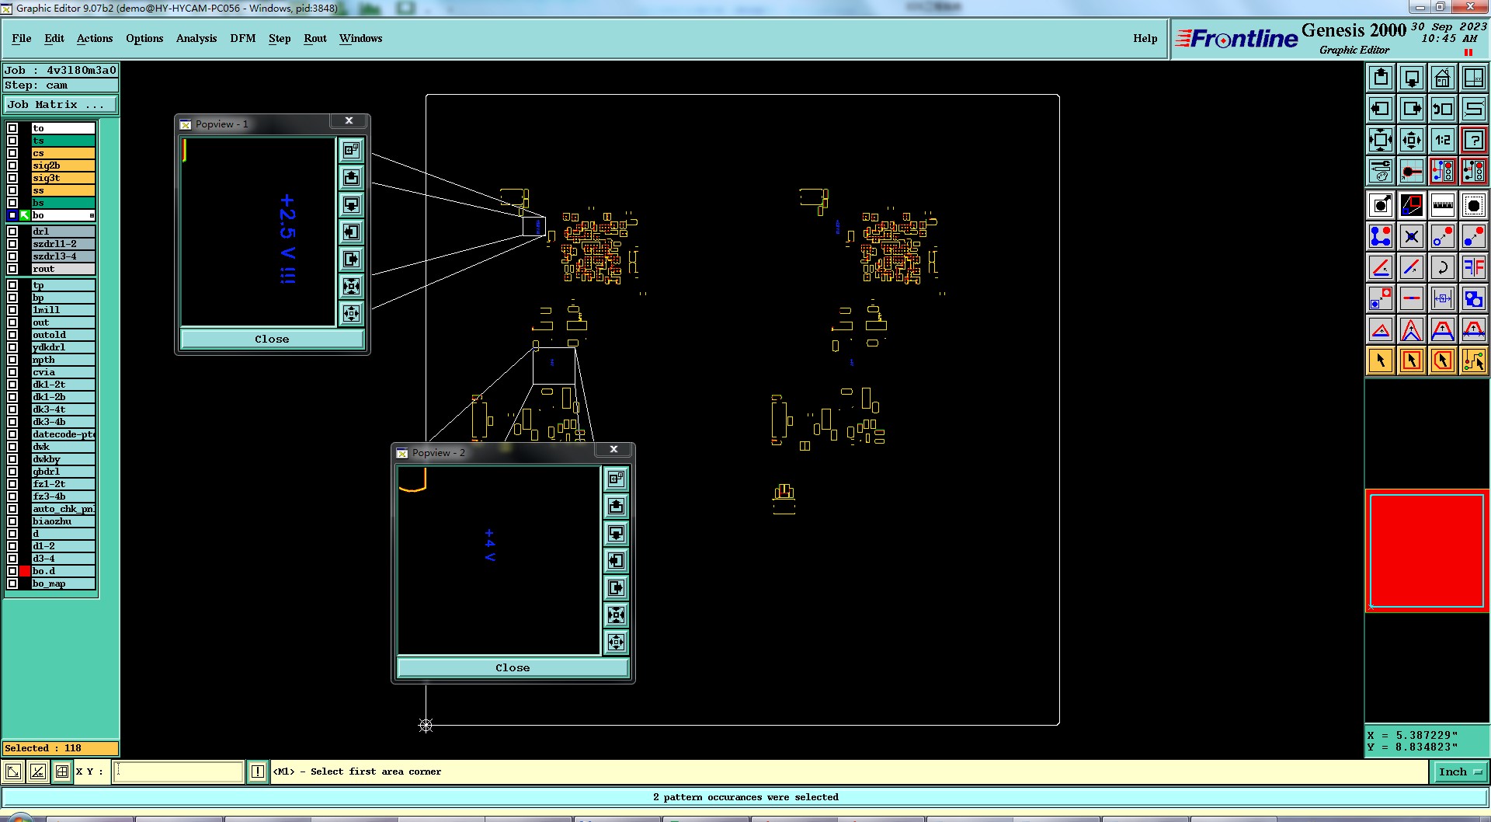
Task: Select the rectangle area select tool
Action: (1412, 360)
